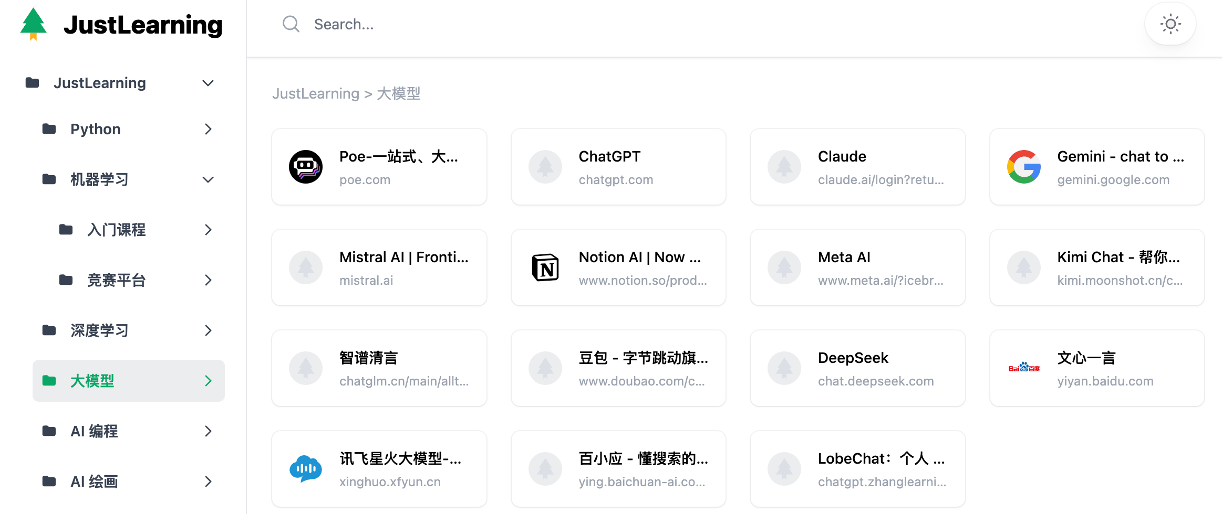Click the Google Gemini logo icon
This screenshot has height=514, width=1222.
click(1023, 167)
